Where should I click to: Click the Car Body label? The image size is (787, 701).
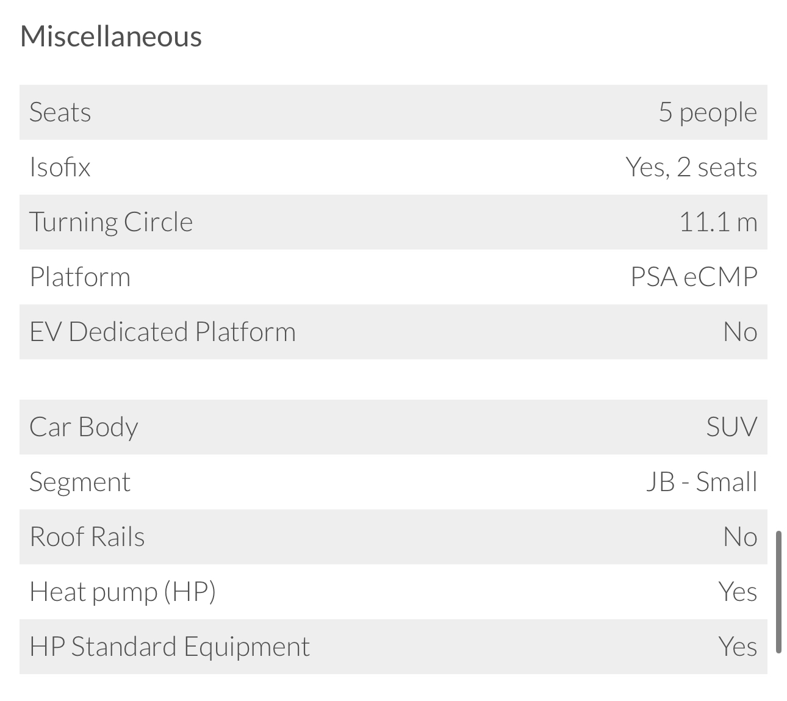tap(84, 427)
